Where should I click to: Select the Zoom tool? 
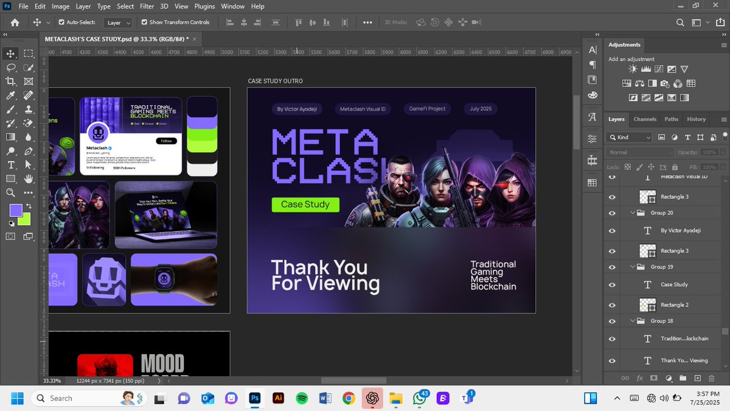click(11, 193)
